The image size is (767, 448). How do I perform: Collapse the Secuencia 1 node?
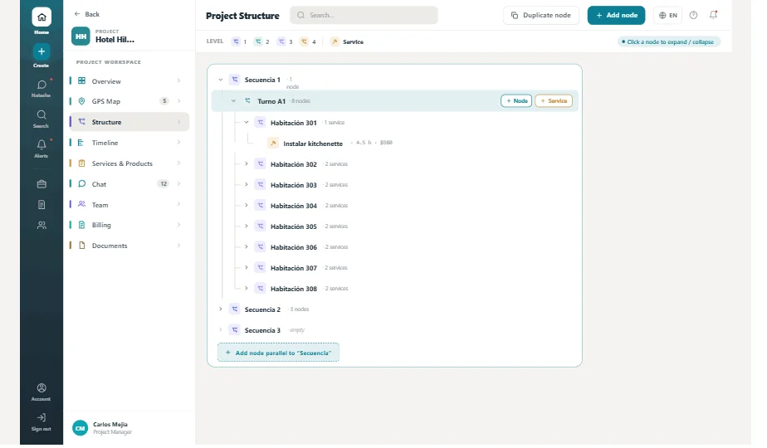pyautogui.click(x=221, y=80)
